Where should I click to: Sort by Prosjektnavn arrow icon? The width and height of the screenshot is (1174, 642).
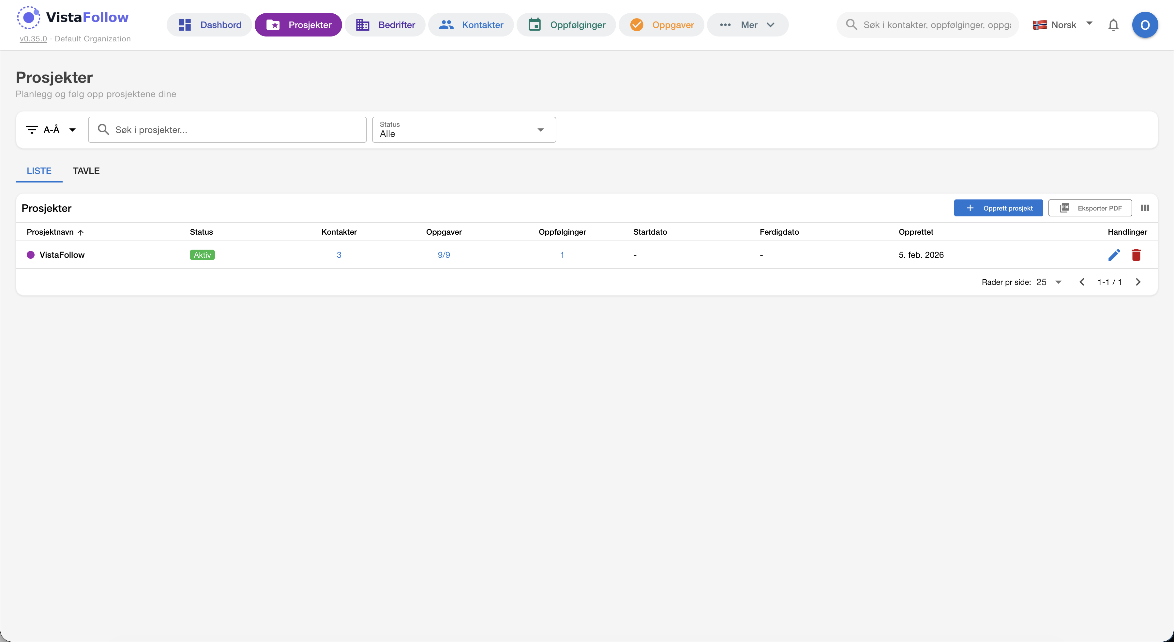point(81,232)
